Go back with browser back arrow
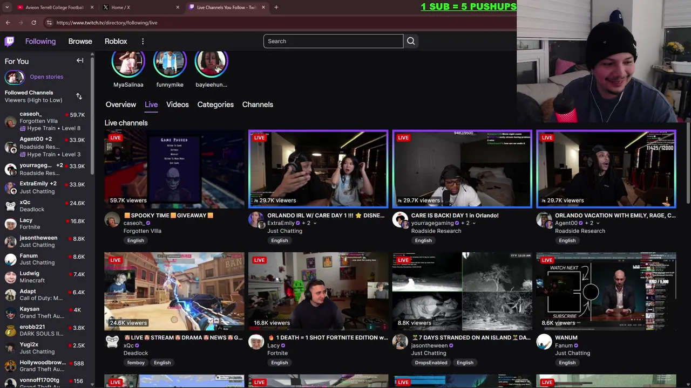This screenshot has width=691, height=388. (8, 23)
